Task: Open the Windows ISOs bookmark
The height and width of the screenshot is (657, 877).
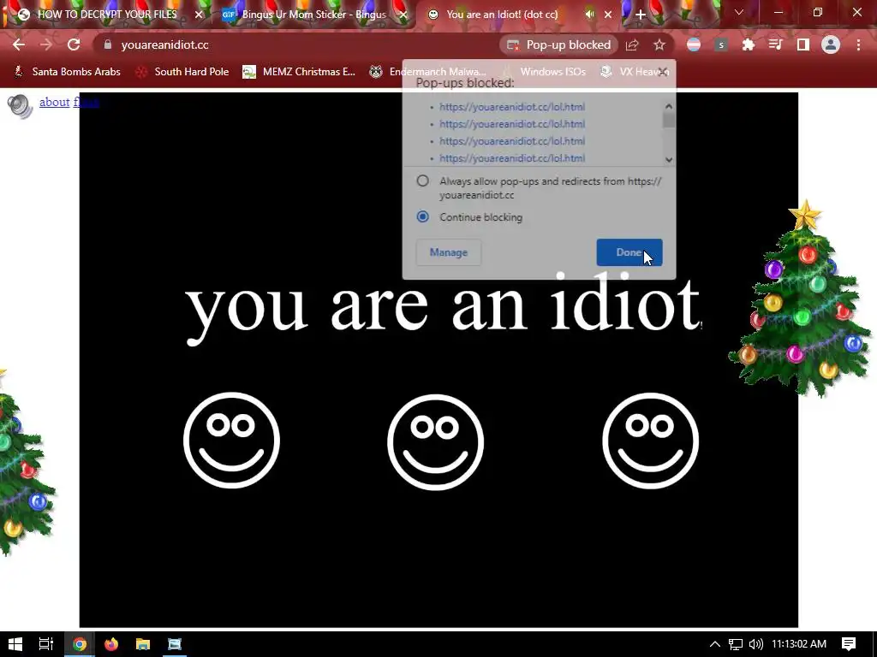Action: point(544,72)
